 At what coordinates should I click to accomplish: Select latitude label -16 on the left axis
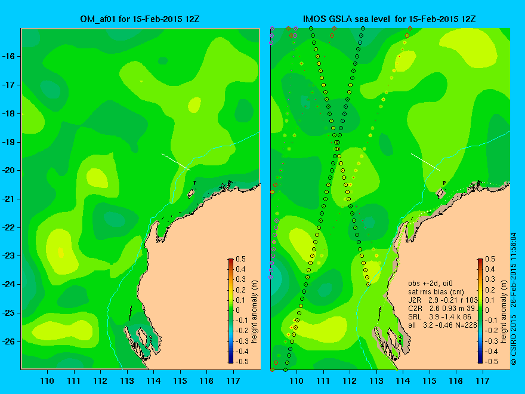[8, 56]
